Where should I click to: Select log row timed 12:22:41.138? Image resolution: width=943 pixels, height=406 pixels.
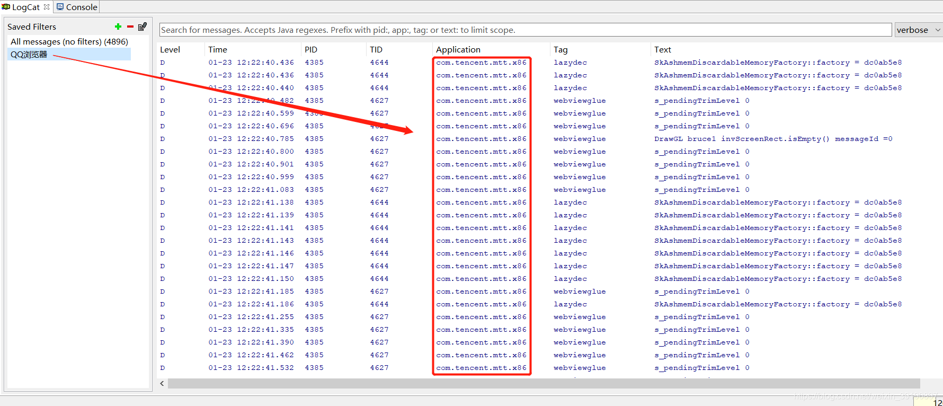pos(549,202)
